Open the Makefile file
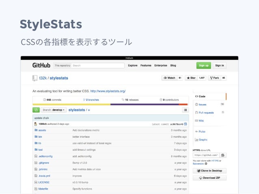This screenshot has height=194, width=259. coord(43,189)
